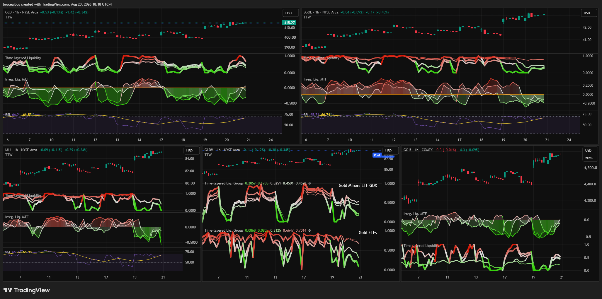Click the −0.3 (−0.01%) change on GC1!

[x=445, y=150]
